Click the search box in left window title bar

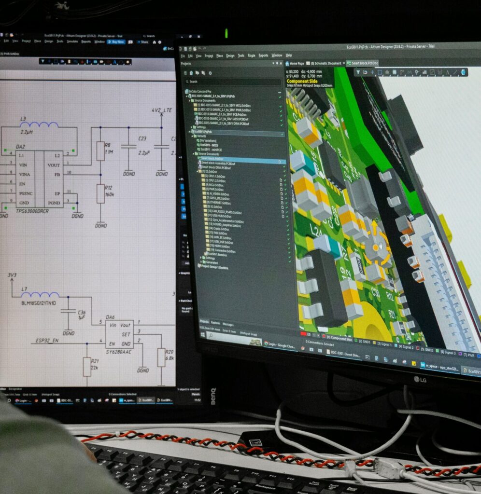point(149,36)
